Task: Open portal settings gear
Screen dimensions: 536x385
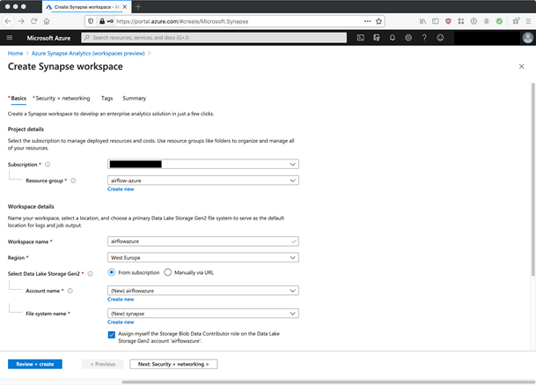Action: (x=408, y=38)
